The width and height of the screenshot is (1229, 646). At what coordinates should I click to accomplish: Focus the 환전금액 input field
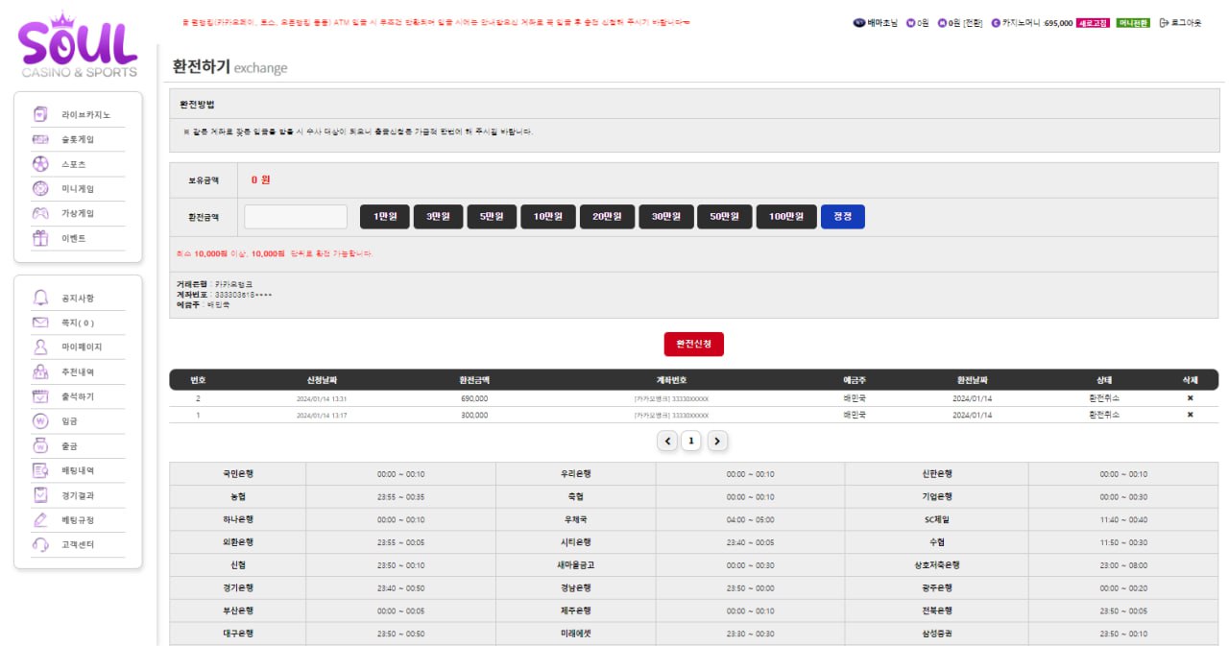(296, 217)
